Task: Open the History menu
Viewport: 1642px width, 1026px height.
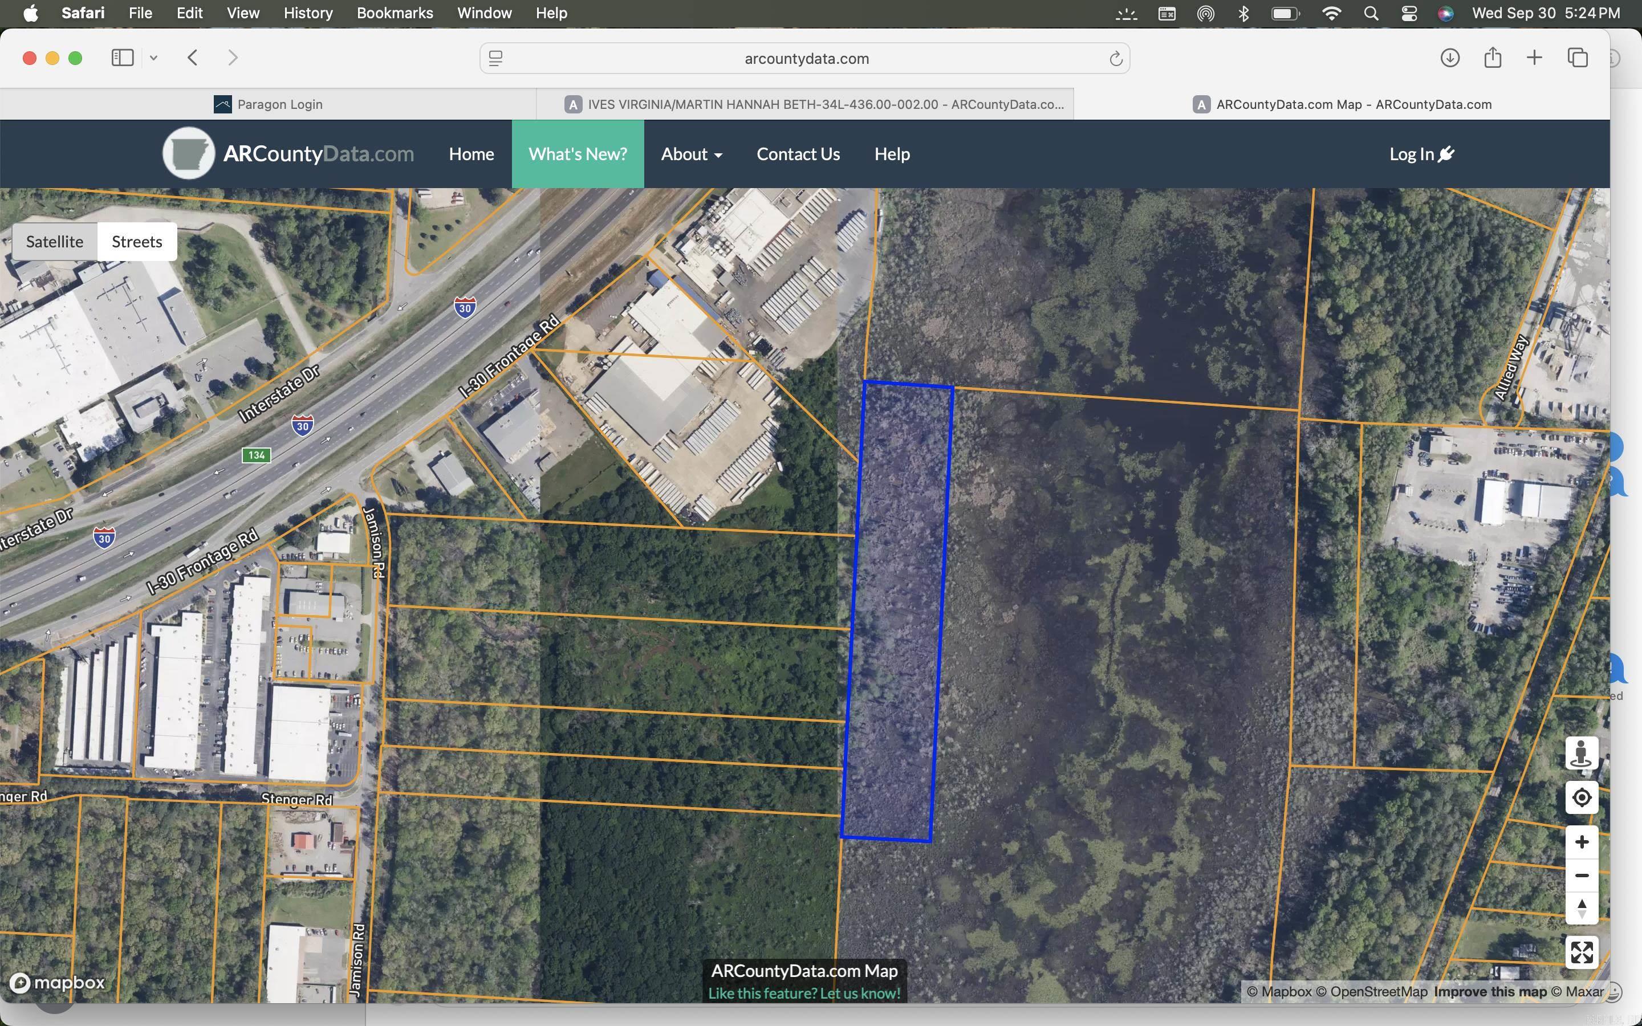Action: [307, 13]
